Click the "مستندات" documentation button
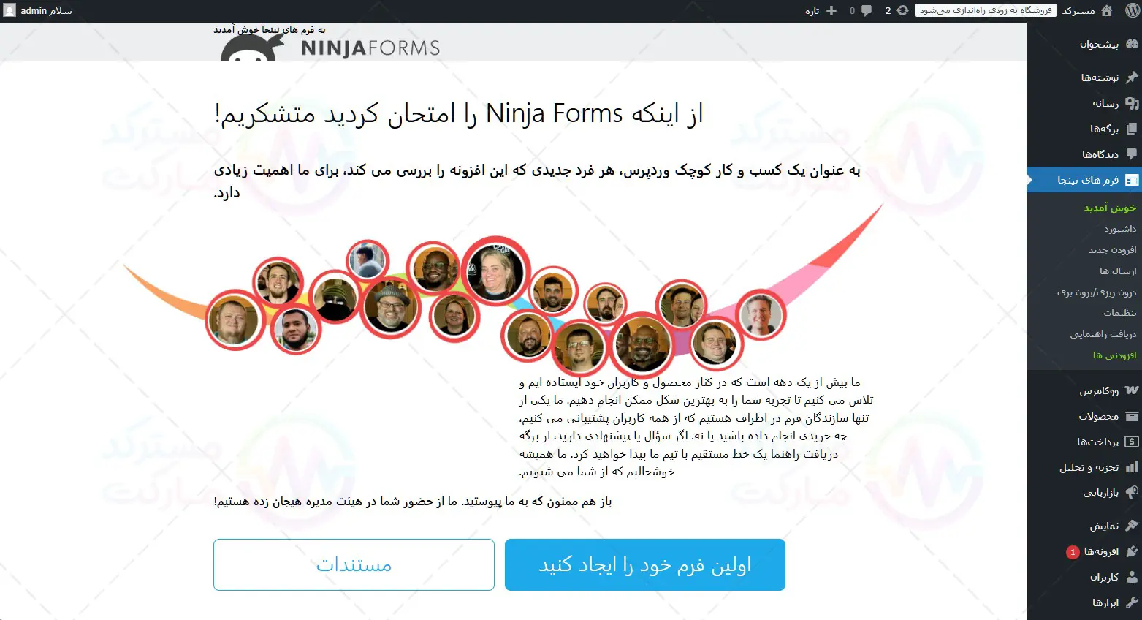1142x620 pixels. 354,564
